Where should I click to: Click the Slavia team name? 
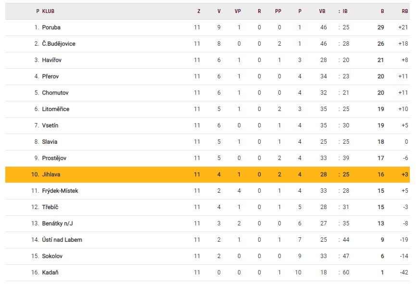click(x=50, y=142)
